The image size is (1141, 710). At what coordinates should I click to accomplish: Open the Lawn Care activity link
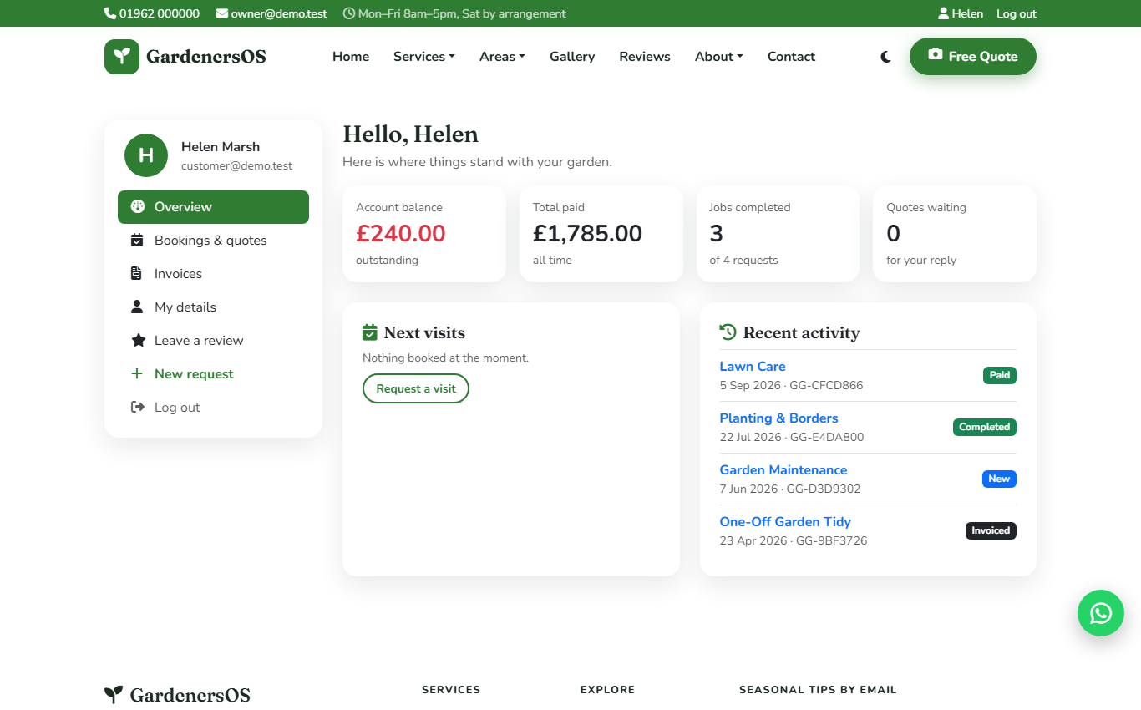pyautogui.click(x=753, y=366)
